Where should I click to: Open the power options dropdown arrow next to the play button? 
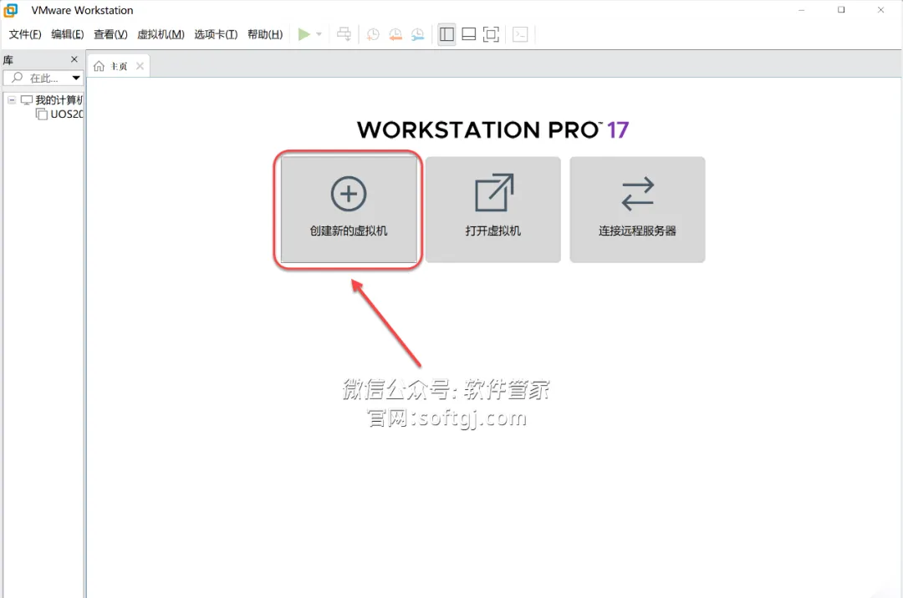(319, 34)
